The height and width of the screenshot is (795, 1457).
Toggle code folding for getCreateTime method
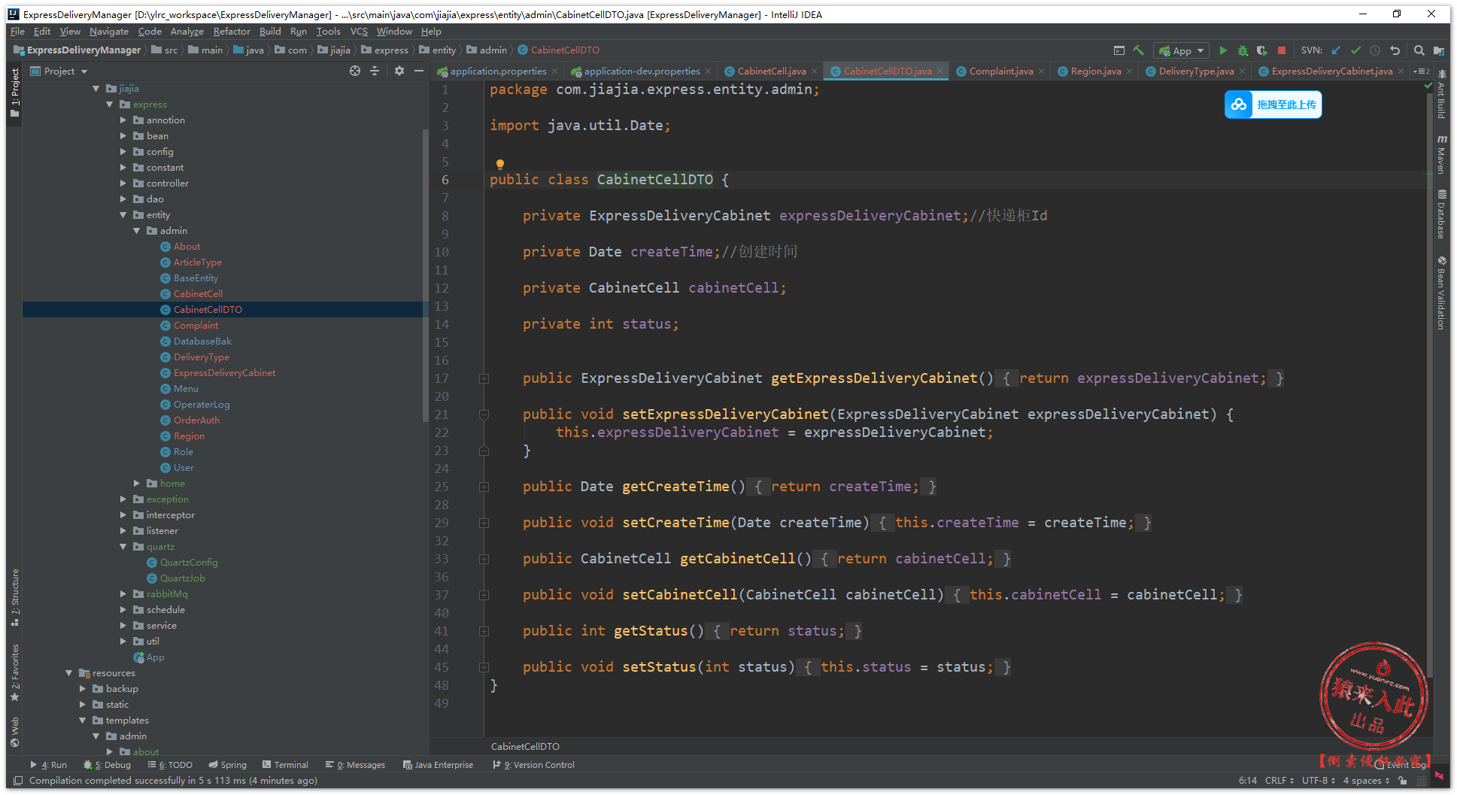click(484, 487)
